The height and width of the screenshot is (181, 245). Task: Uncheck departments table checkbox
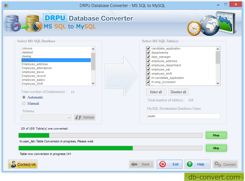148,53
